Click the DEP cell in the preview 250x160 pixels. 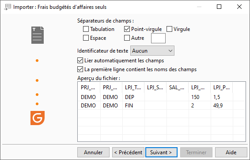[129, 97]
